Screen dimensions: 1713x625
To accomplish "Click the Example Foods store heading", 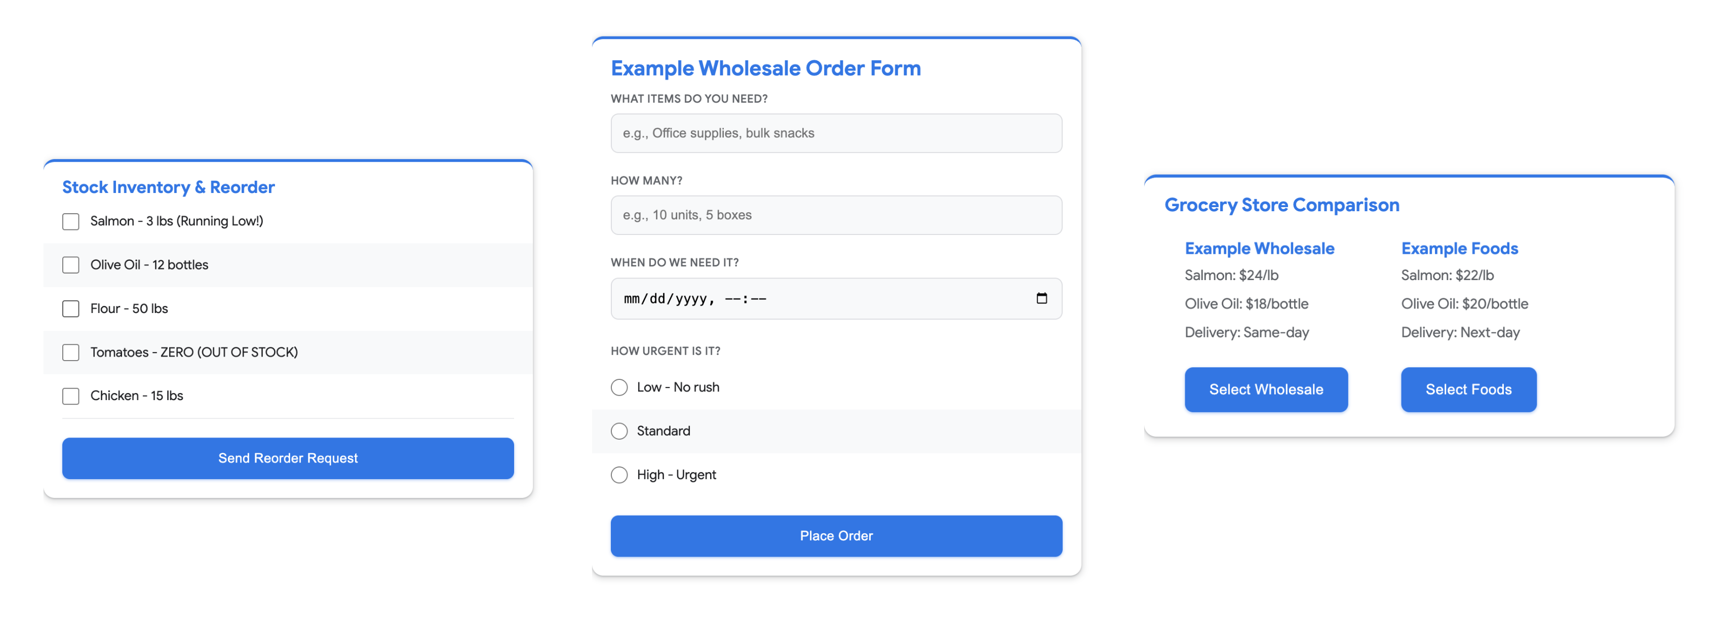I will (1459, 249).
